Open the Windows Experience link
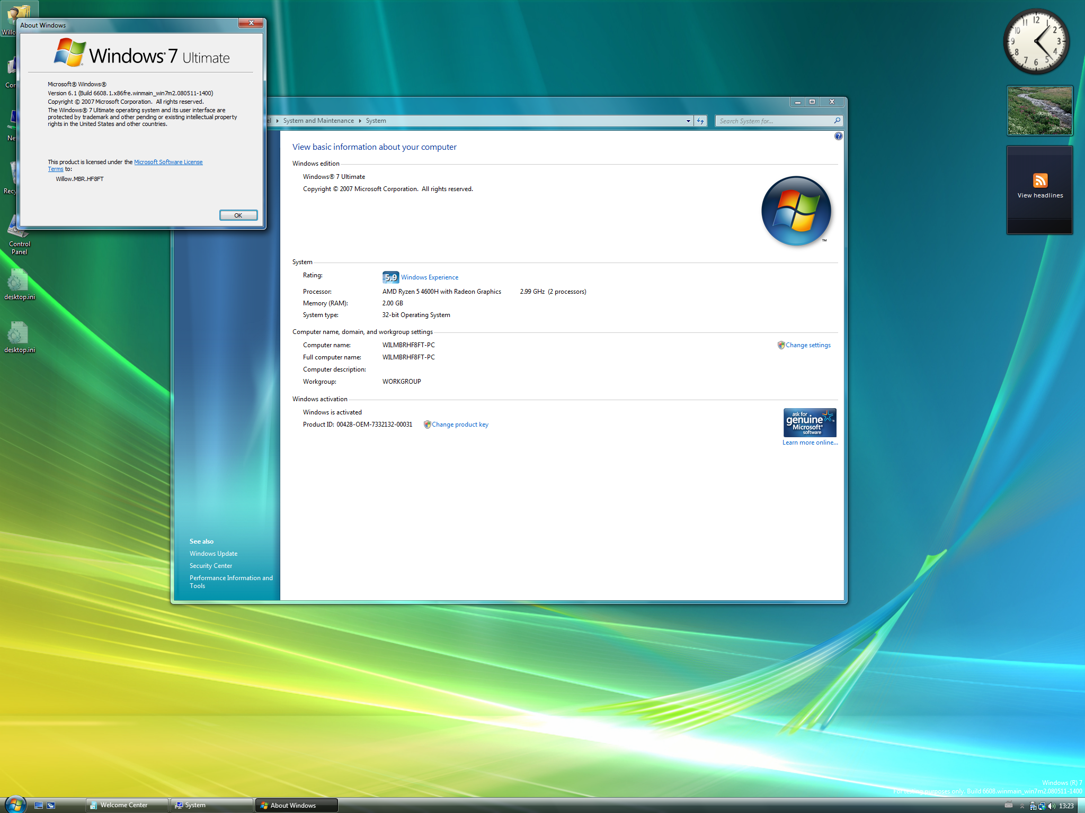 [x=430, y=277]
